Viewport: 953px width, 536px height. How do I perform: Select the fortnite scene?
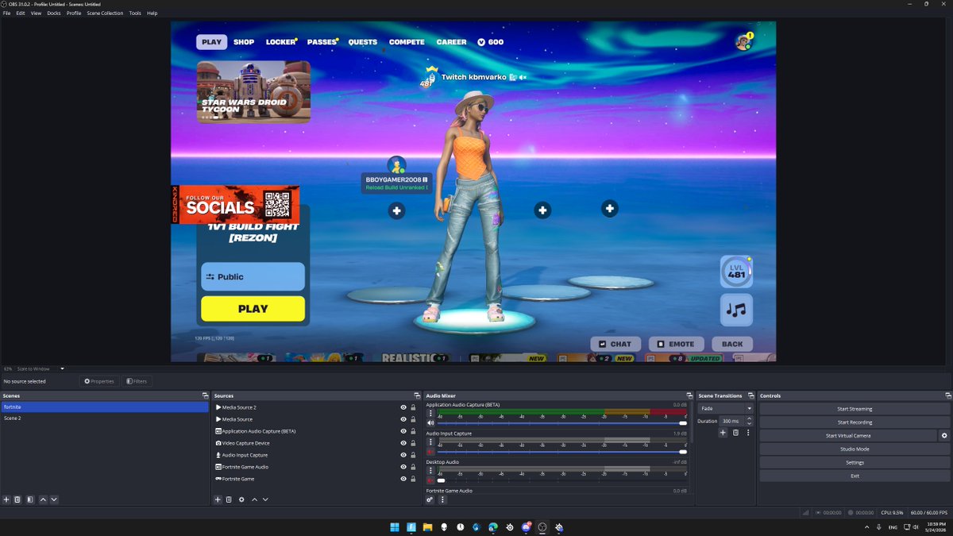point(104,407)
